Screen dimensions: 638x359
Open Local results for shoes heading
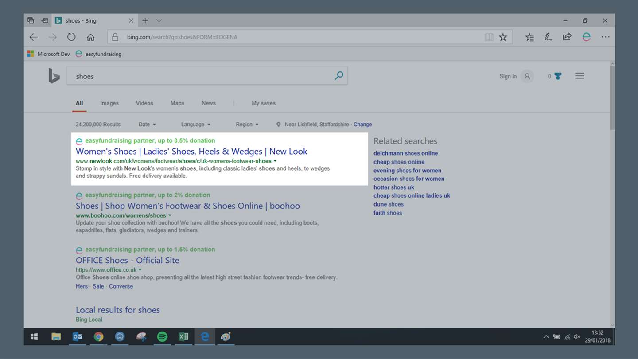(x=118, y=310)
